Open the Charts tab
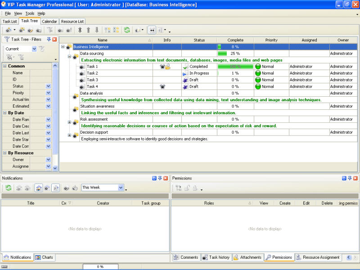The width and height of the screenshot is (360, 270). [x=45, y=257]
